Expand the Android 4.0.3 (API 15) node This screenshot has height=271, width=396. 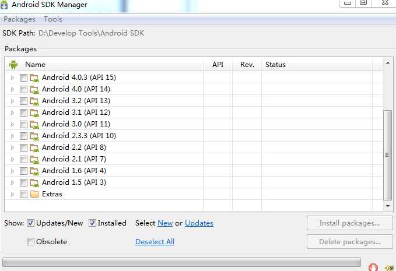12,78
